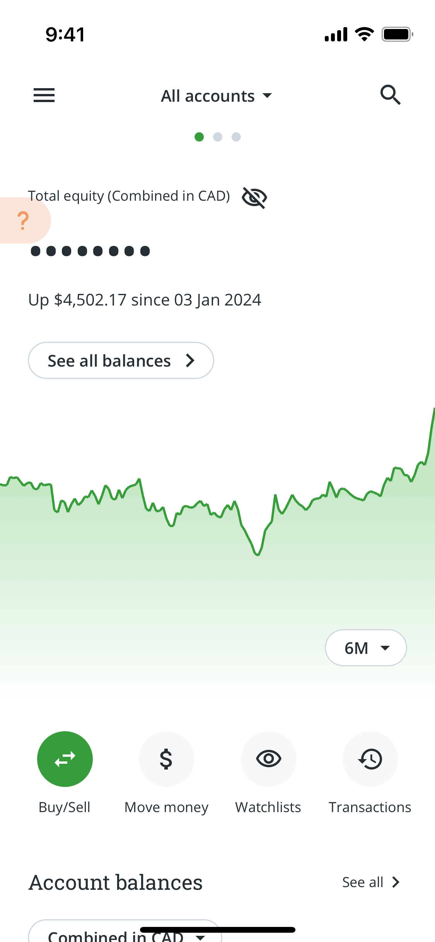Tap the green Buy/Sell icon

[x=65, y=759]
